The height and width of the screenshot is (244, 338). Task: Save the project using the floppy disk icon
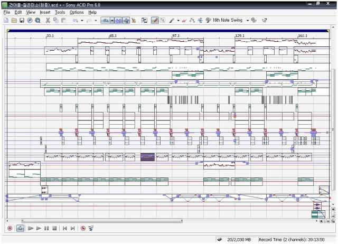(22, 20)
